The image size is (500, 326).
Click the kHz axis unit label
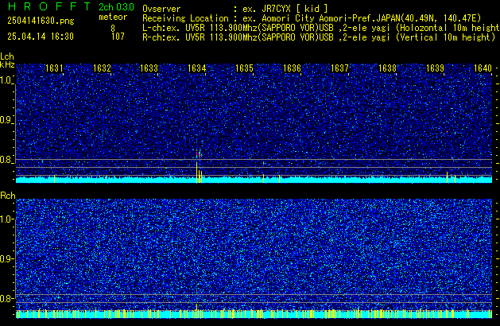click(x=7, y=64)
